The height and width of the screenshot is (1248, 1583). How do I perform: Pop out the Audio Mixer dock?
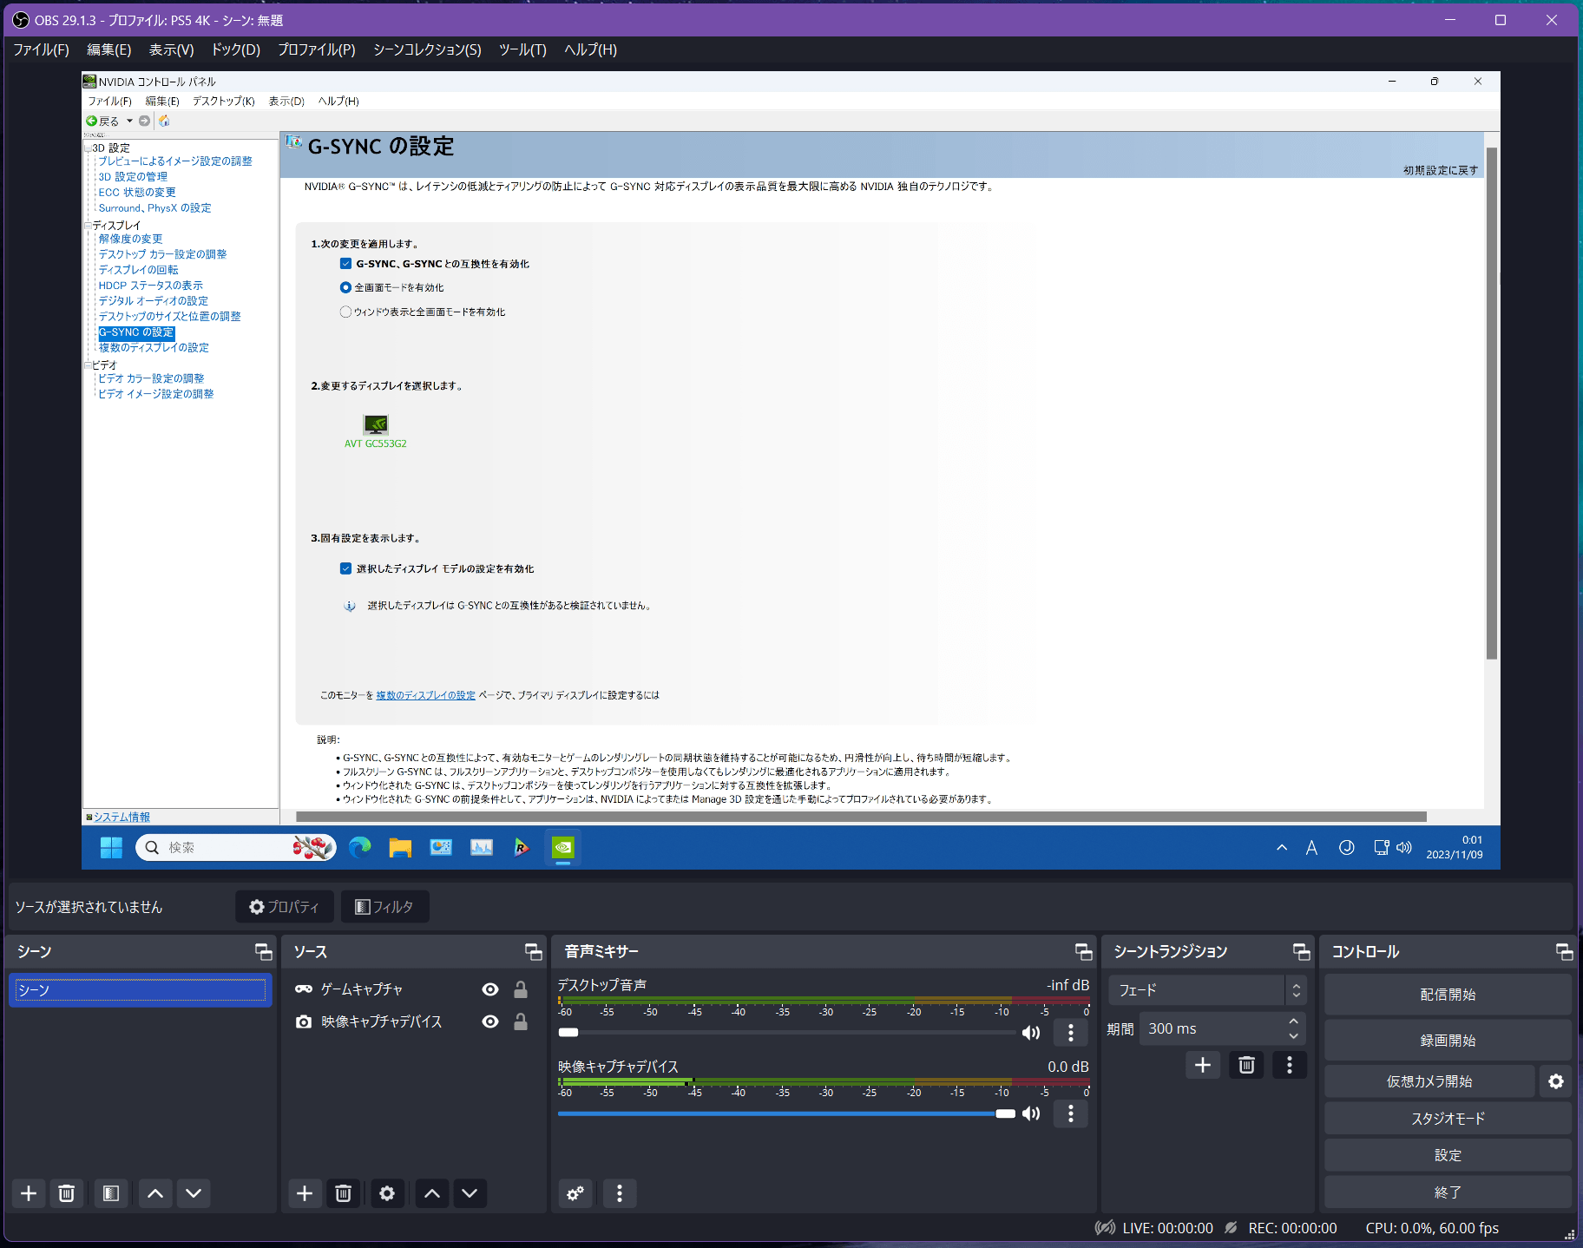click(x=1084, y=952)
